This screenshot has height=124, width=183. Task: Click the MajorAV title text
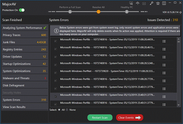[9, 4]
